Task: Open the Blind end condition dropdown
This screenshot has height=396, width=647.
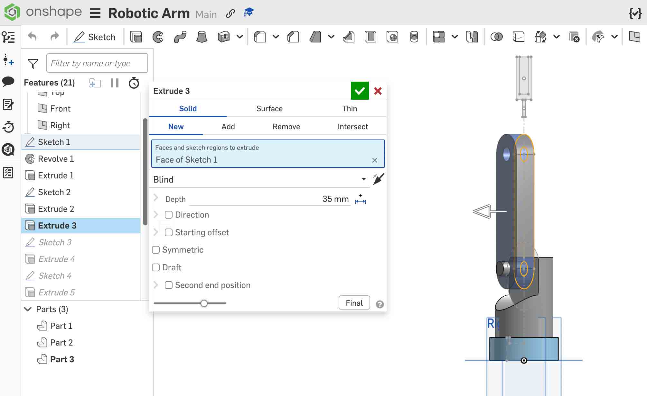Action: pos(363,179)
